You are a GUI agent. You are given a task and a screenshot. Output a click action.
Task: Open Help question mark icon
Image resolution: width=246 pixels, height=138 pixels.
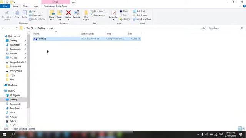(244, 6)
